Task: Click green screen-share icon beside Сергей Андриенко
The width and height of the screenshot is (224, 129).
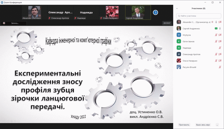Action: [216, 28]
